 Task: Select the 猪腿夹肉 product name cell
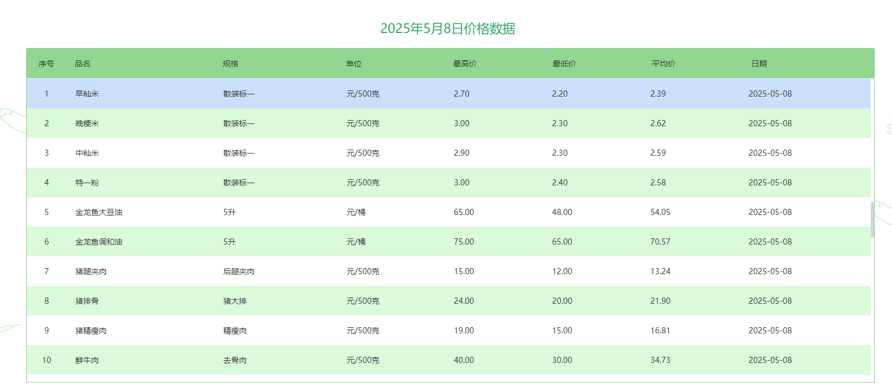(91, 271)
